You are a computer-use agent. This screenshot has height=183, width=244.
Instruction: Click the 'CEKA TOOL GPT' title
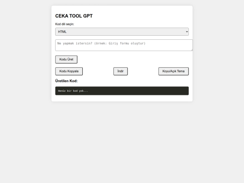[x=74, y=16]
